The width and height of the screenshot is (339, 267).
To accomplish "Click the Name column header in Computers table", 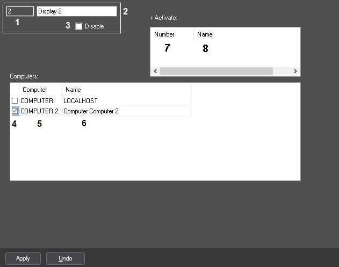I will point(126,90).
